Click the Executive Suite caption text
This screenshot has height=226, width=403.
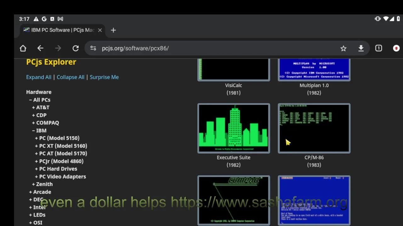pos(234,158)
